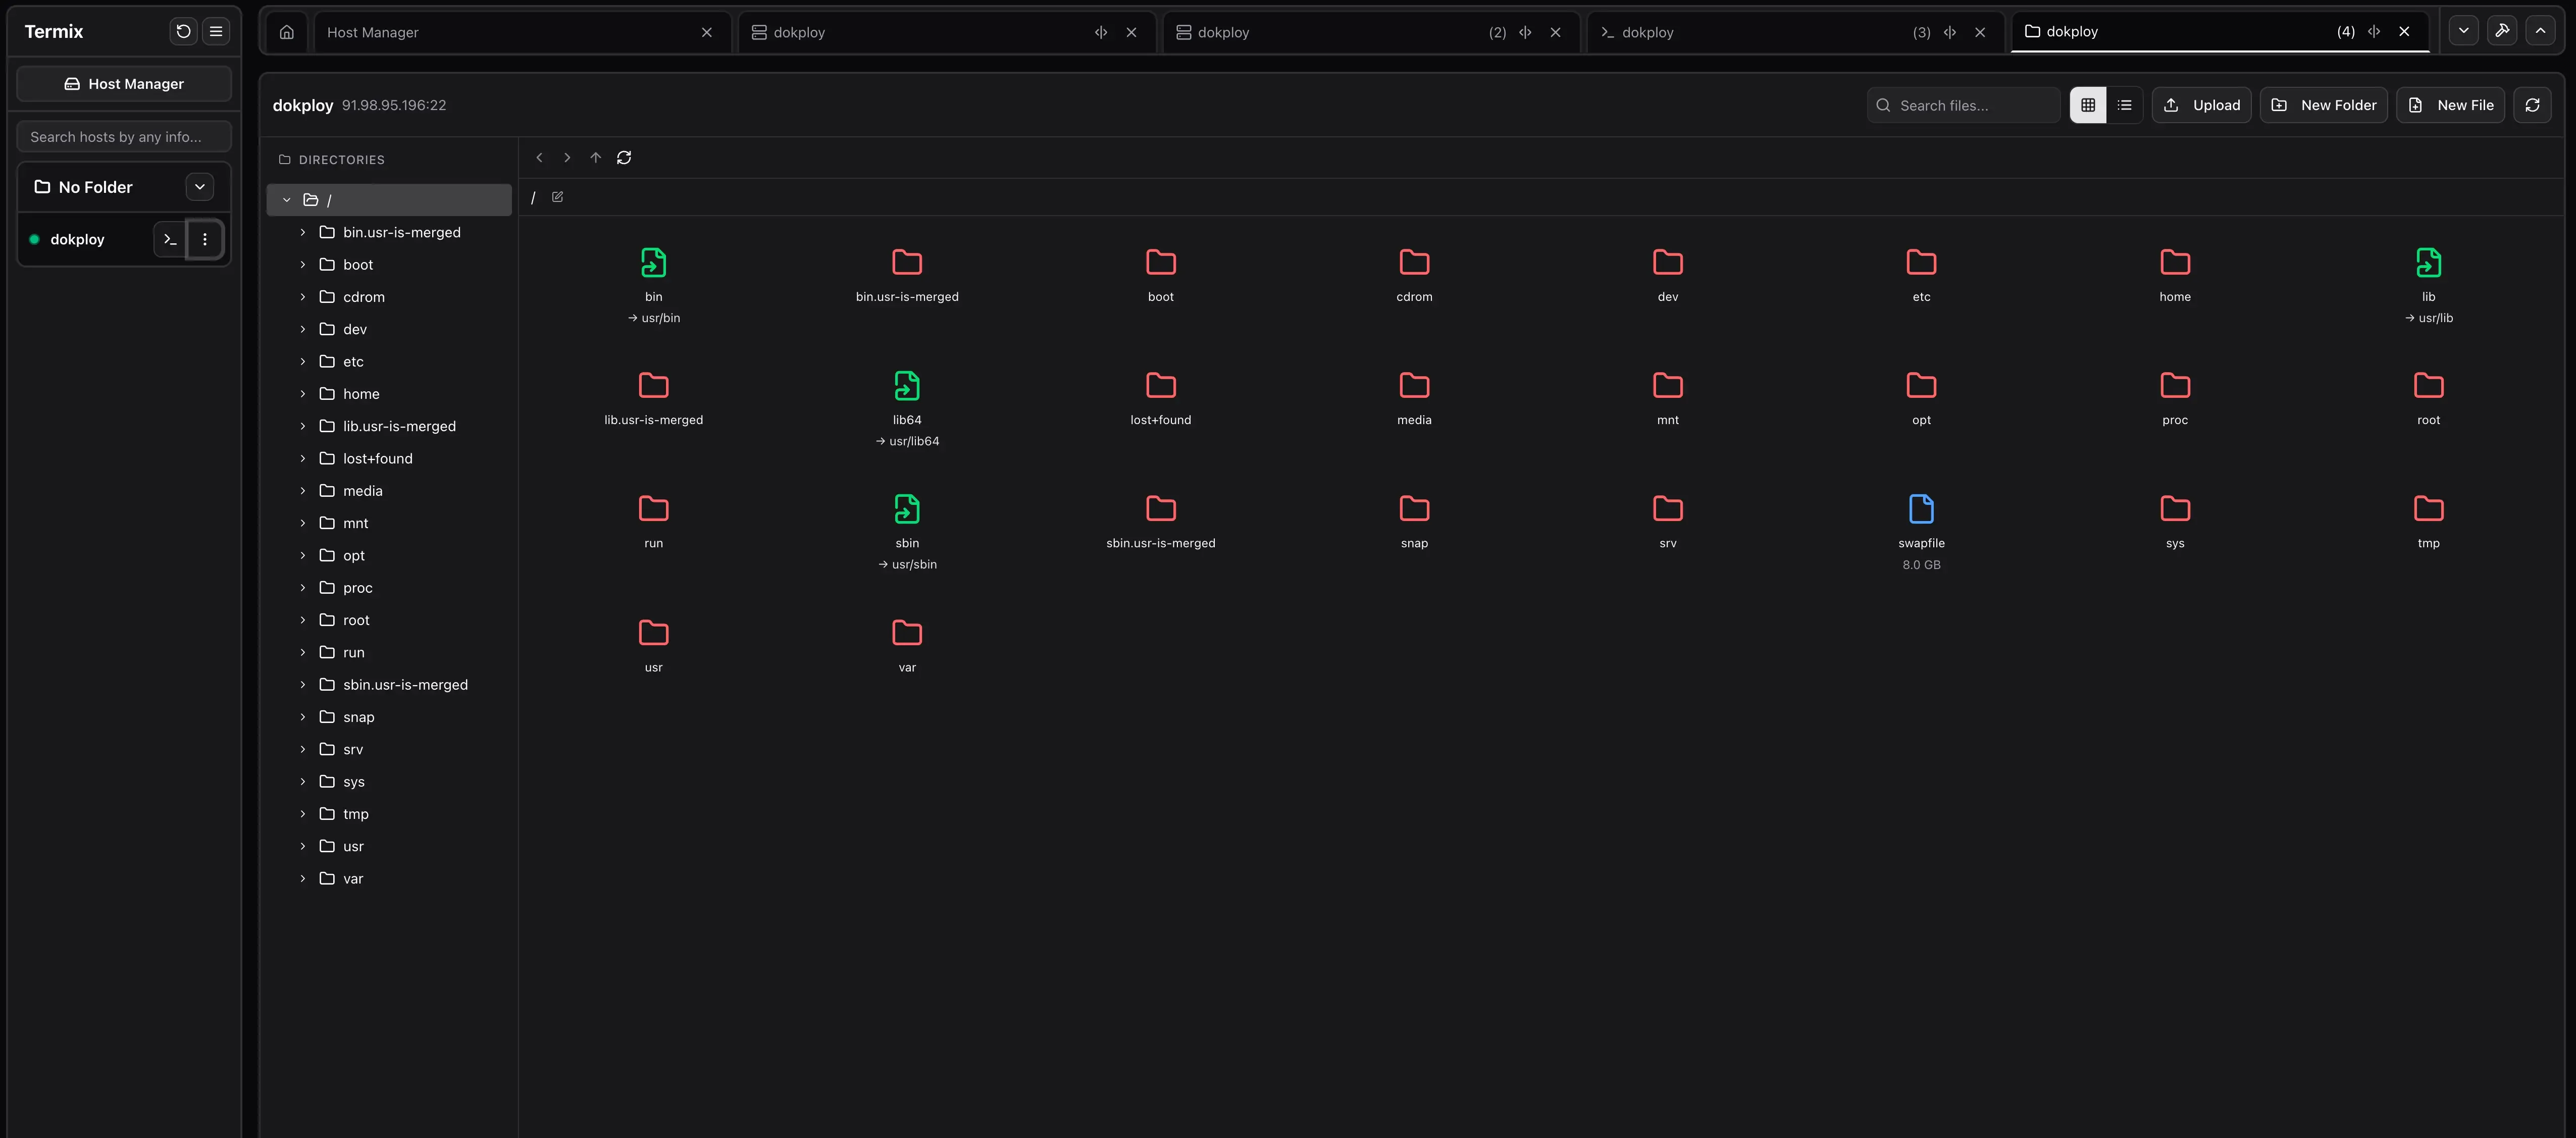Select the edit-path pencil icon next to /
Image resolution: width=2576 pixels, height=1138 pixels.
[557, 197]
